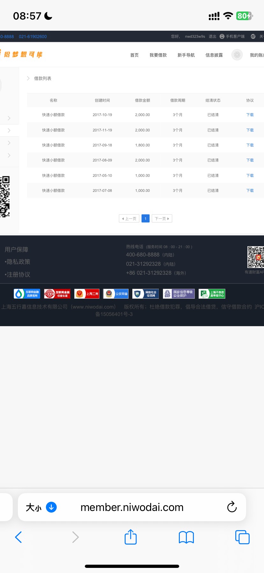Download agreement for 2017-05-10 loan
264x573 pixels.
click(250, 176)
